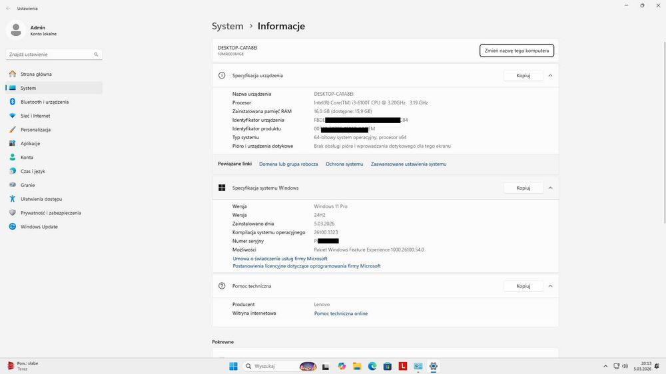Open Pomoc techniczna online link

click(341, 313)
